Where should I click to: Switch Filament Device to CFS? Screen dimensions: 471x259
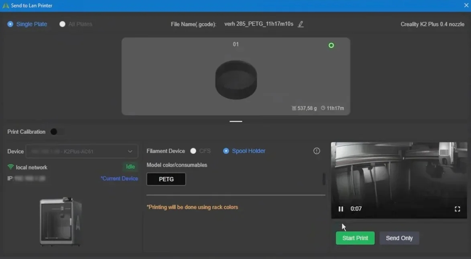(194, 151)
